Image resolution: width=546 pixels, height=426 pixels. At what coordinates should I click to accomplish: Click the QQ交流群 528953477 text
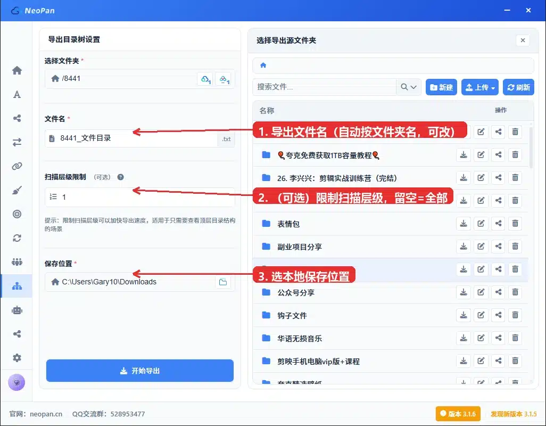click(x=109, y=414)
